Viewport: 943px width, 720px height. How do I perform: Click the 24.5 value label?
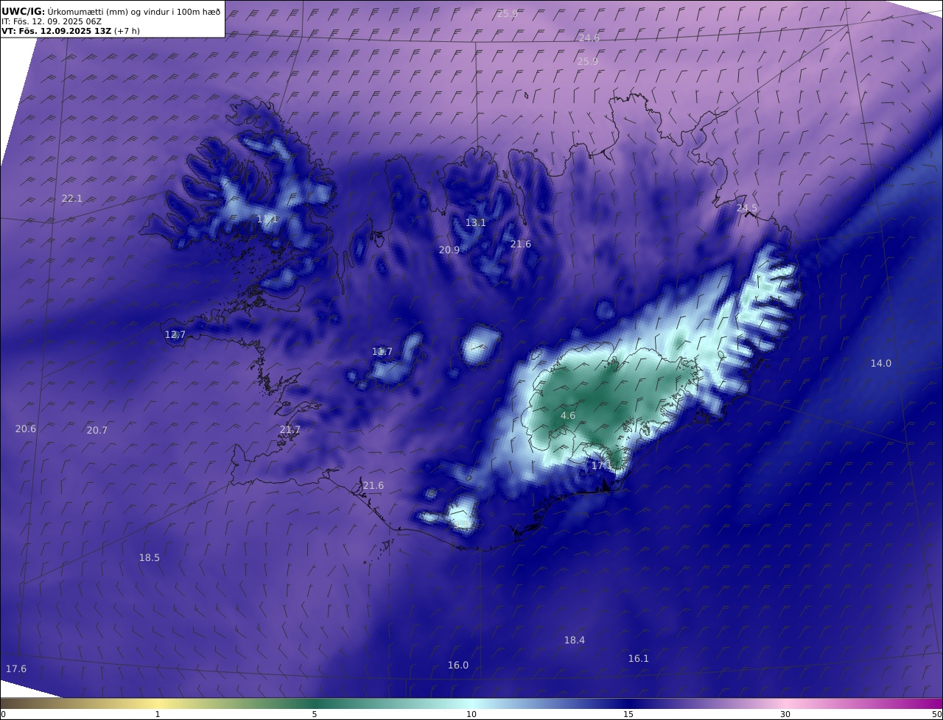747,208
